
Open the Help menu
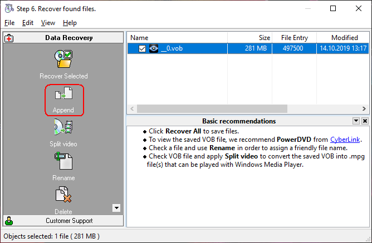(70, 23)
